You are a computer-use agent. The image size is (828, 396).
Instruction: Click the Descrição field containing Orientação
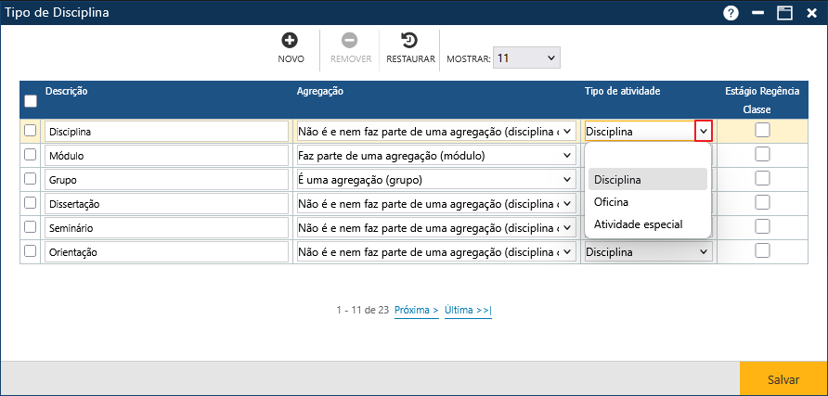pyautogui.click(x=167, y=252)
